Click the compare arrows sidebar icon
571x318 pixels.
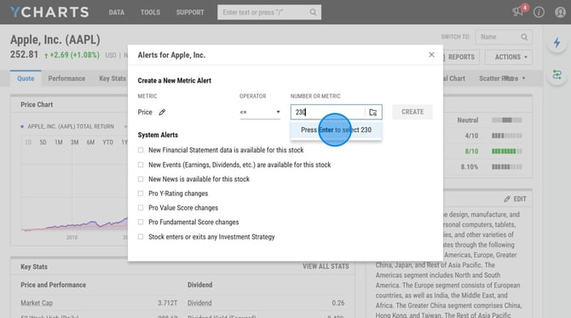[557, 75]
